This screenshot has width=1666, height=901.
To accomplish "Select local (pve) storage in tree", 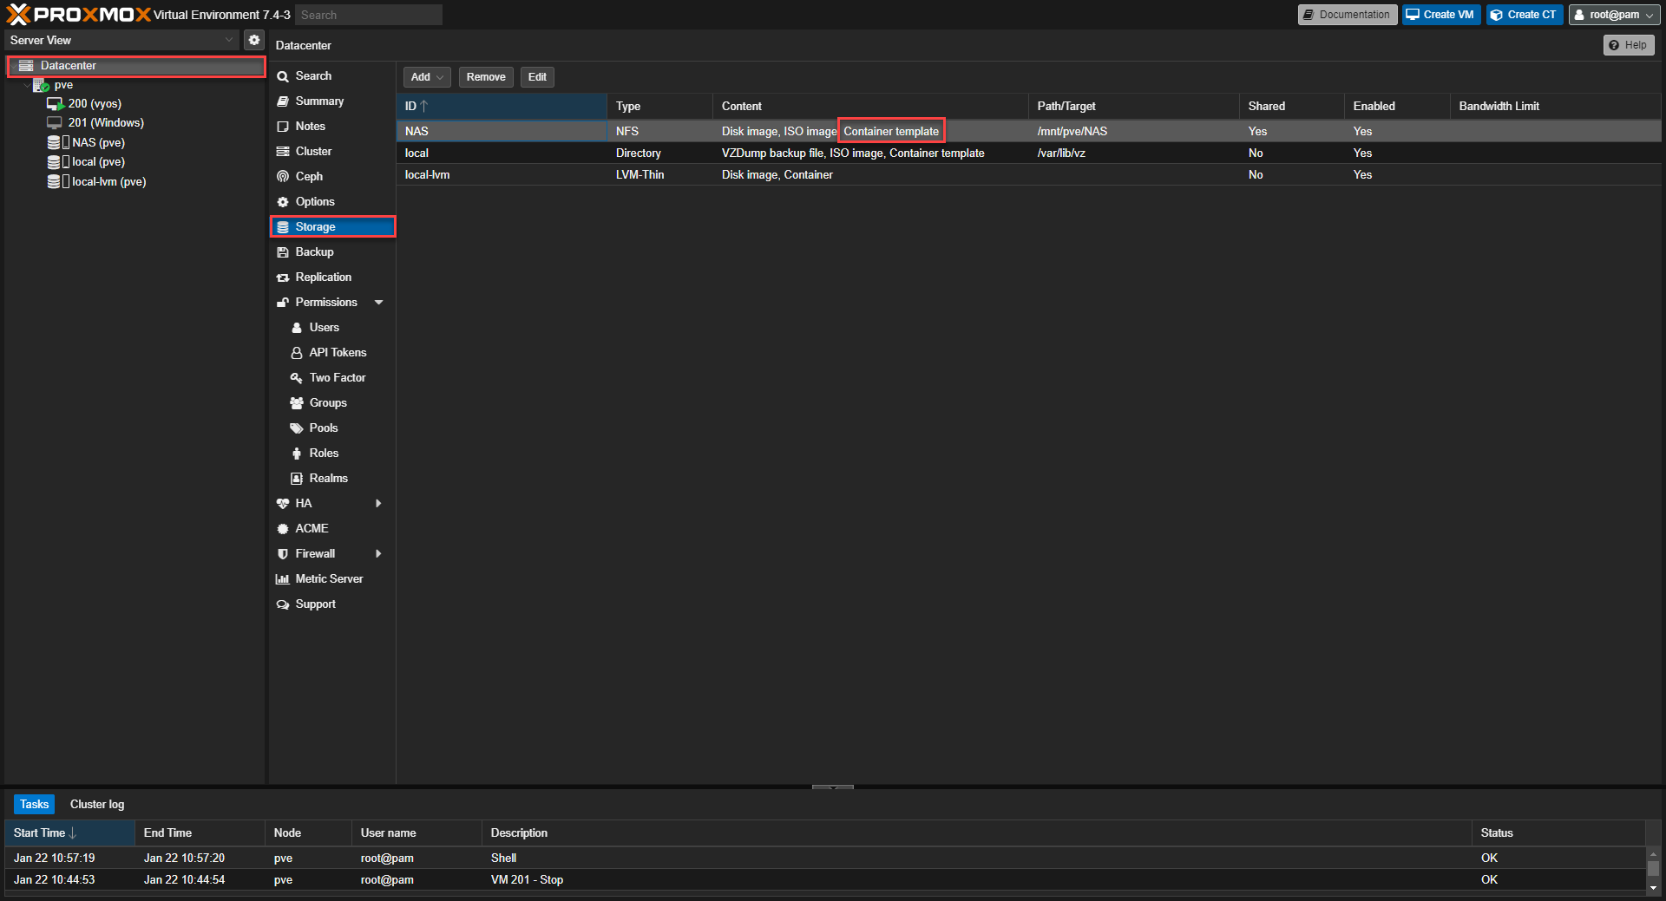I will tap(98, 162).
